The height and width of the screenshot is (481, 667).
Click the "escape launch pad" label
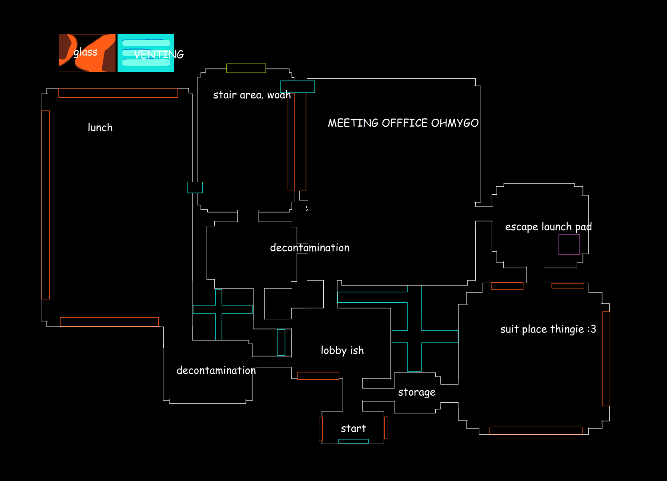point(548,227)
